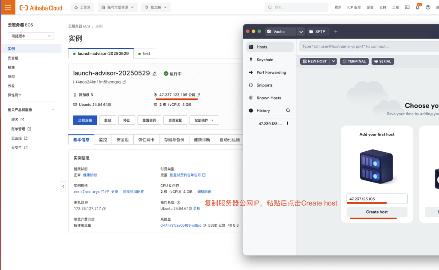Copy the instance ID i-t4nco24lm1fm5hemgtqi

125,82
